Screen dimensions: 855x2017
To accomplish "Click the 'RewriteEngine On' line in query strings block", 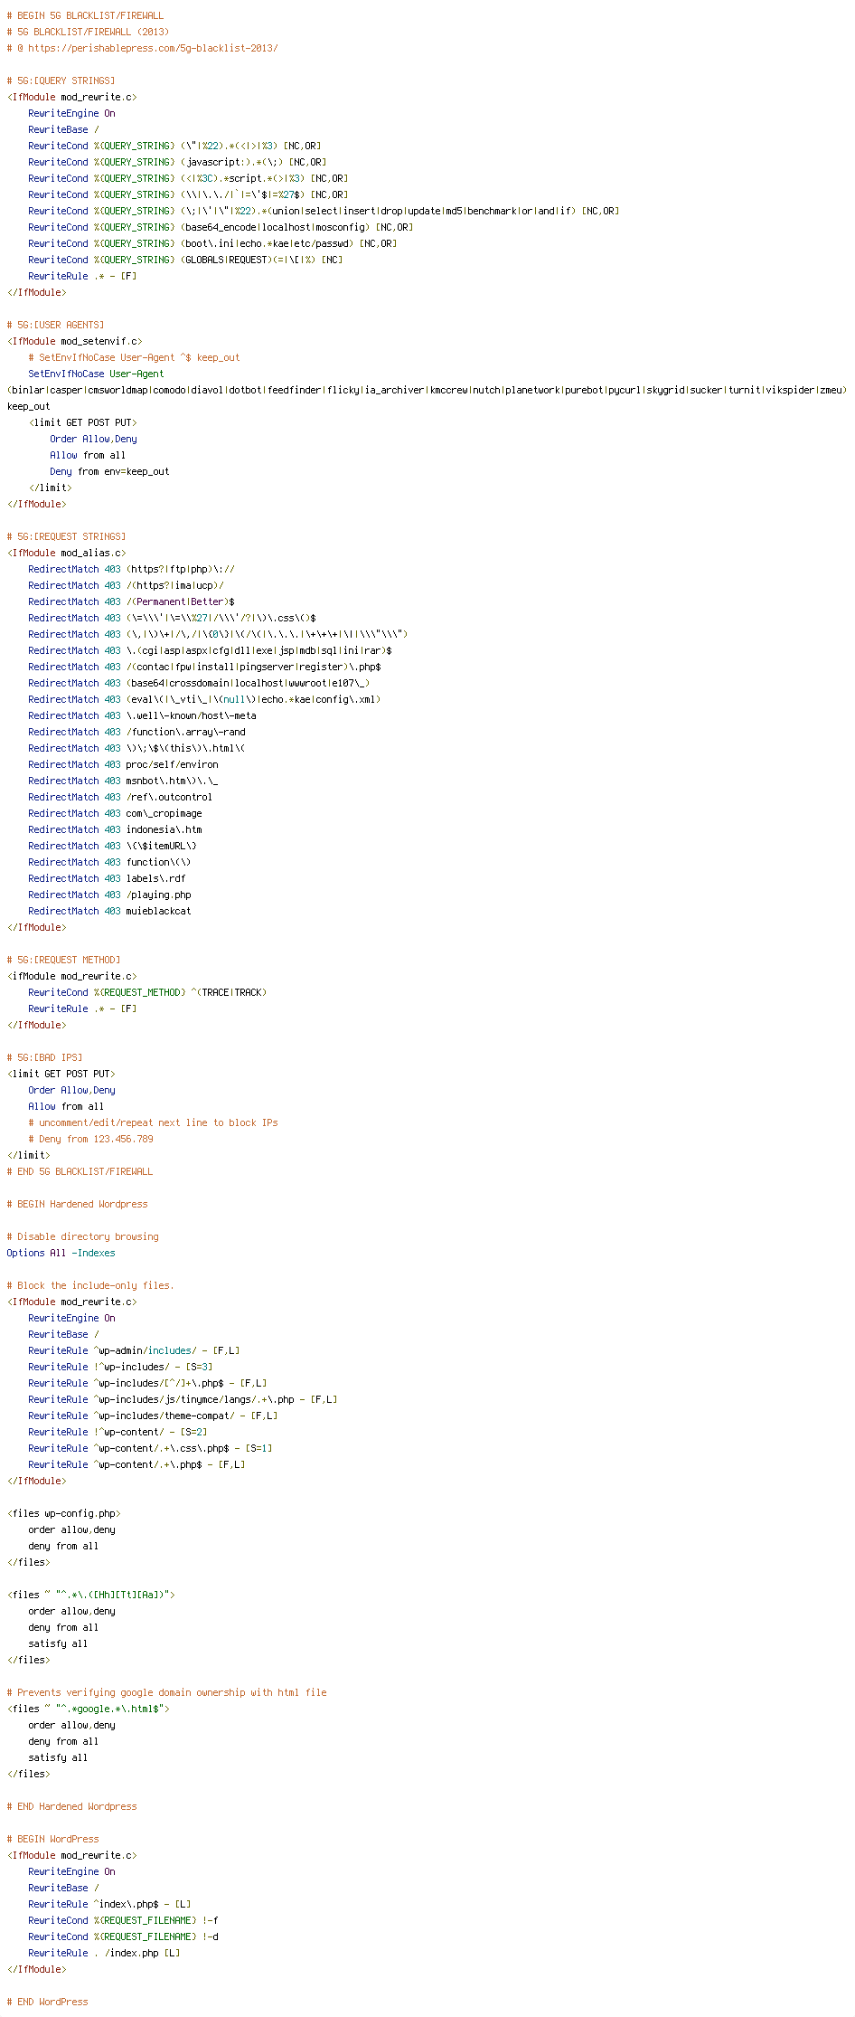I will point(71,113).
